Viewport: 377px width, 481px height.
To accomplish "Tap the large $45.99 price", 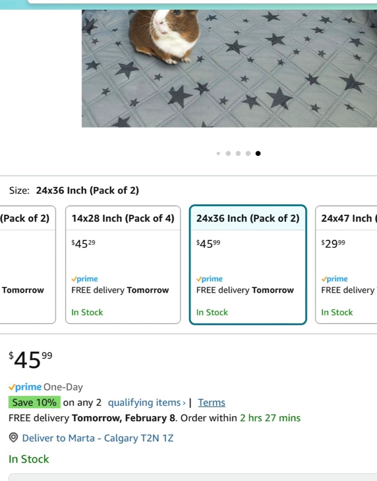I will tap(30, 360).
